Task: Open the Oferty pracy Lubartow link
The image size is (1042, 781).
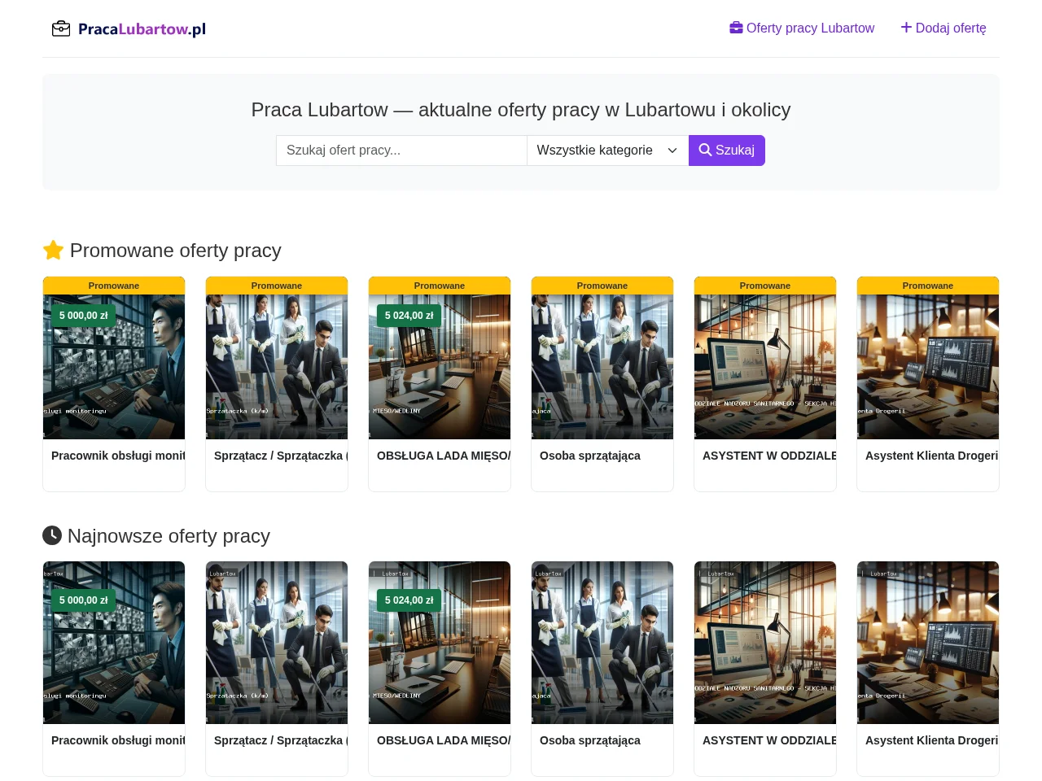Action: 802,28
